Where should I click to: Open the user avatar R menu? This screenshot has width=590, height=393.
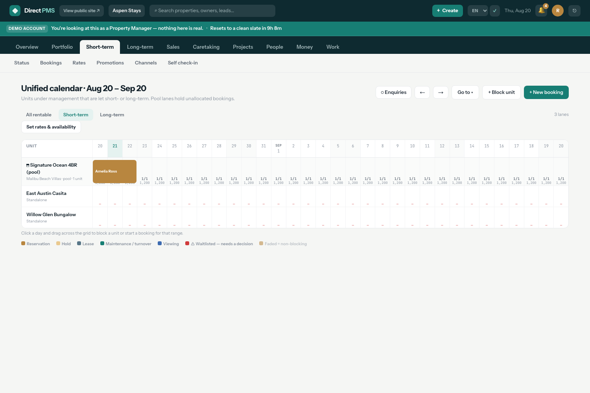click(558, 11)
